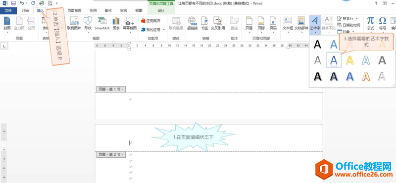Choose the yellow outlined WordArt style
The width and height of the screenshot is (396, 183).
(349, 60)
